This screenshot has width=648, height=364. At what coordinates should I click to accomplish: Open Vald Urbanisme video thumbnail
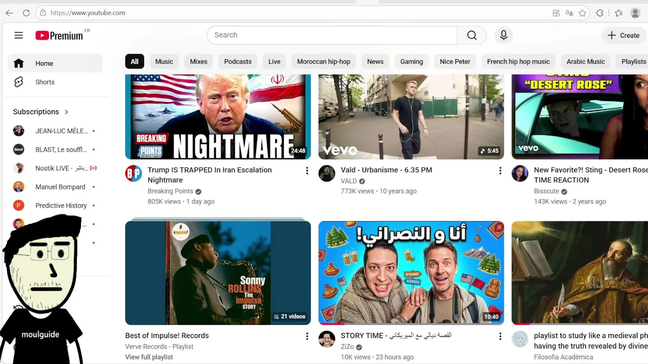point(411,117)
